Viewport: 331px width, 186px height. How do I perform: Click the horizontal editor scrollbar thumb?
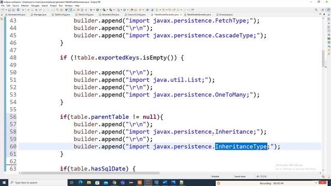[91, 173]
